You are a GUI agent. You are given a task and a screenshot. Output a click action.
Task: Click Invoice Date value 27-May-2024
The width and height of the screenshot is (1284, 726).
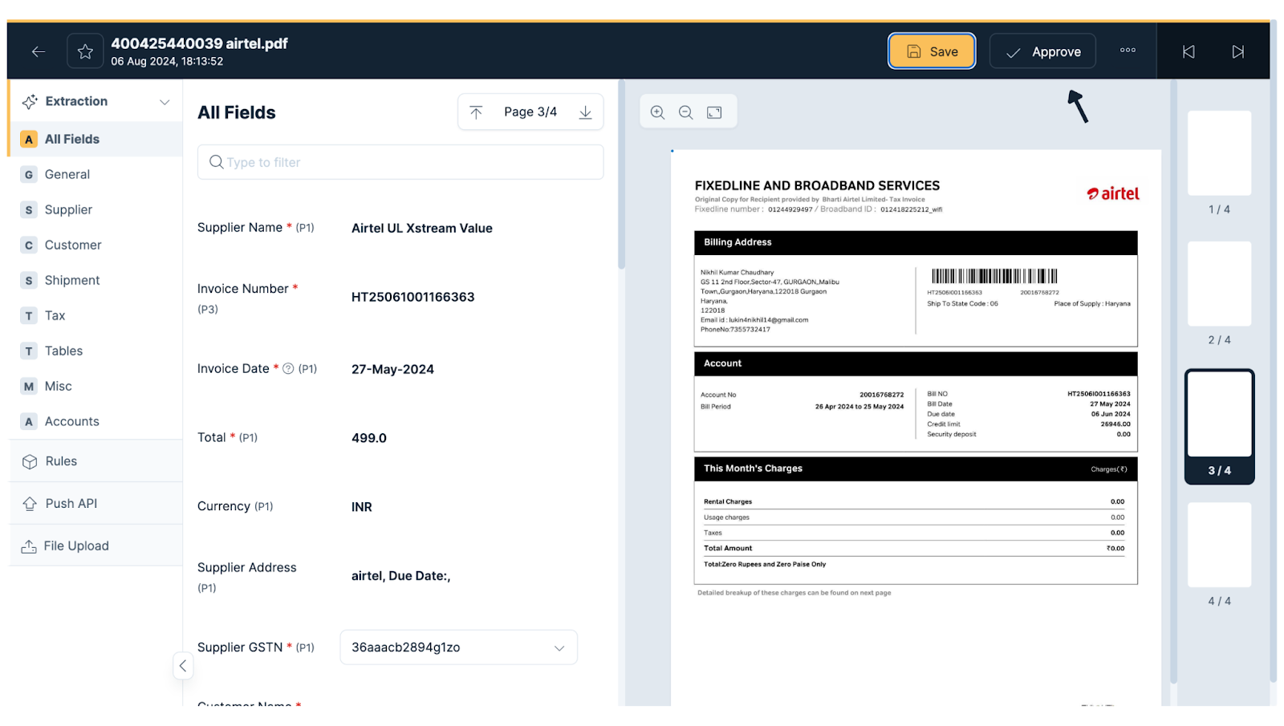point(392,369)
